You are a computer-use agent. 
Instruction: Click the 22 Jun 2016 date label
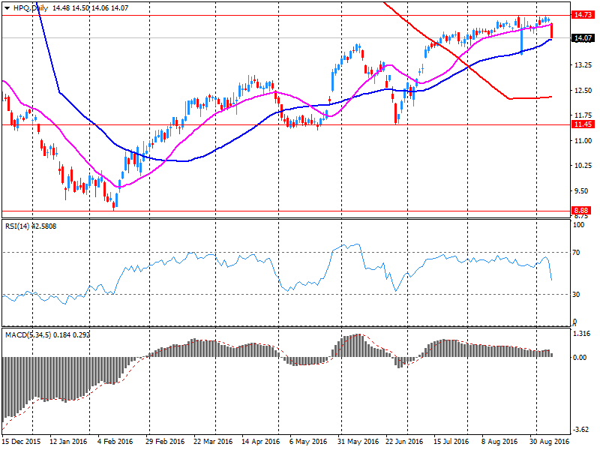click(x=404, y=441)
